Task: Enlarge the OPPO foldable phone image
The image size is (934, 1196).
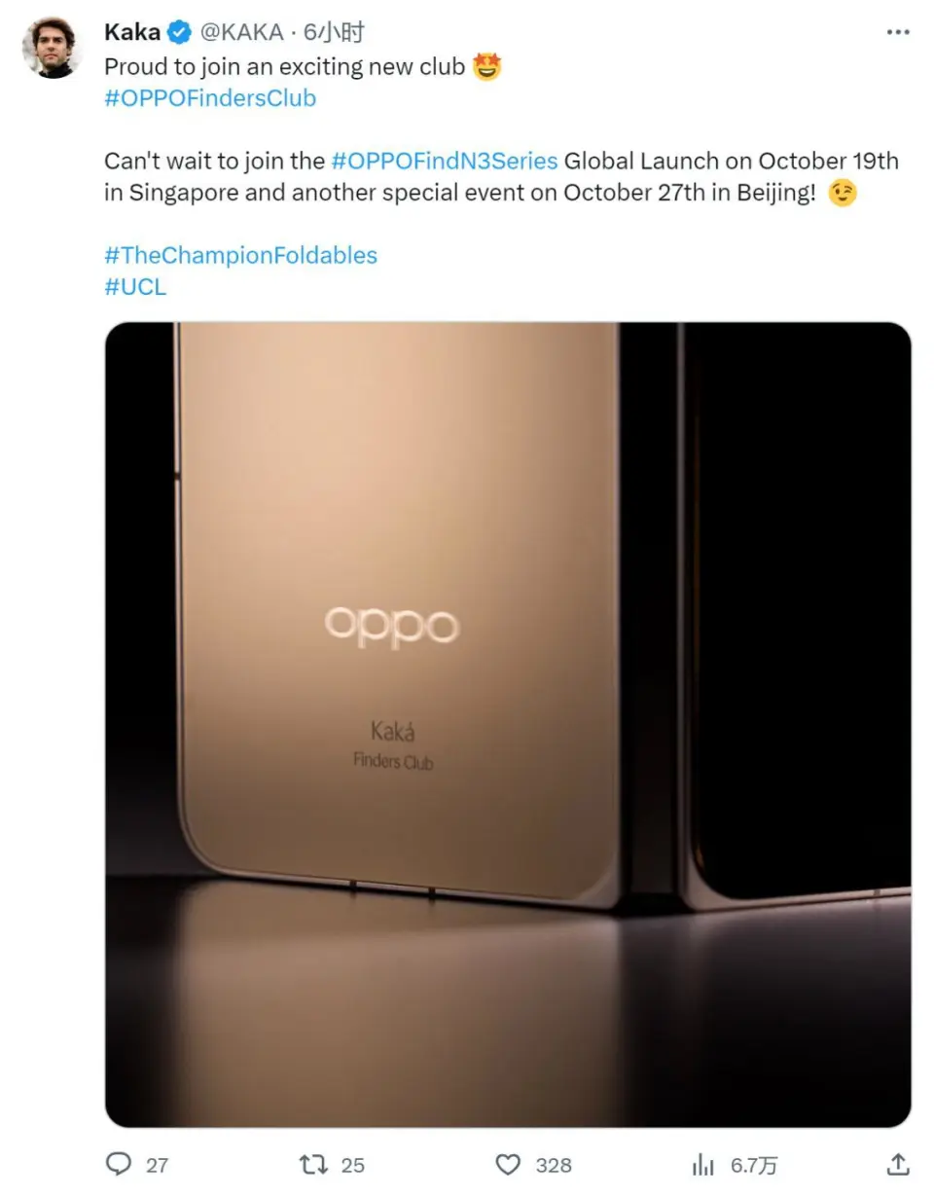Action: [508, 724]
